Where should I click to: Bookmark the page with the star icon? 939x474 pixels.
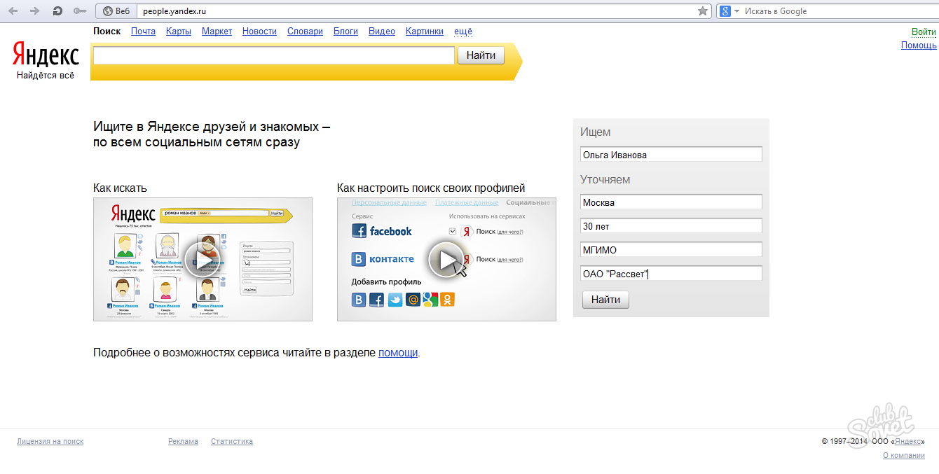click(703, 11)
